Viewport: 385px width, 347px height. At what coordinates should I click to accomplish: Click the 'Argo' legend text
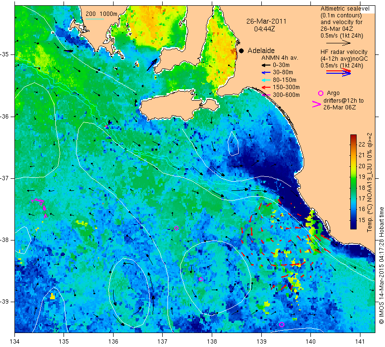pos(333,93)
